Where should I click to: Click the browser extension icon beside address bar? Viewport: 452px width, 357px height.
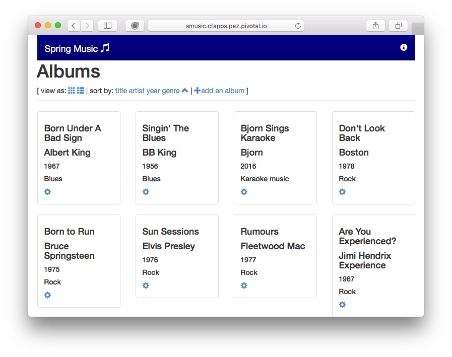(x=135, y=26)
